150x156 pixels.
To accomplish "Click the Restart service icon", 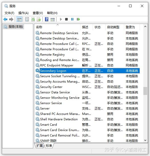I will coord(78,19).
